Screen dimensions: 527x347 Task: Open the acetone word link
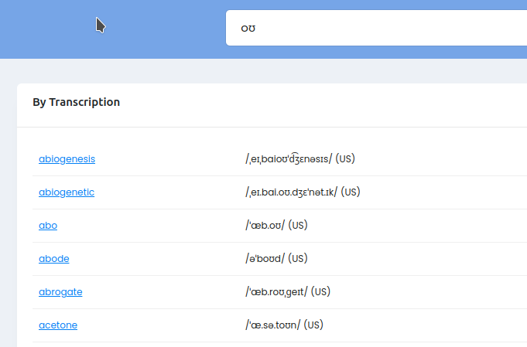(x=58, y=325)
